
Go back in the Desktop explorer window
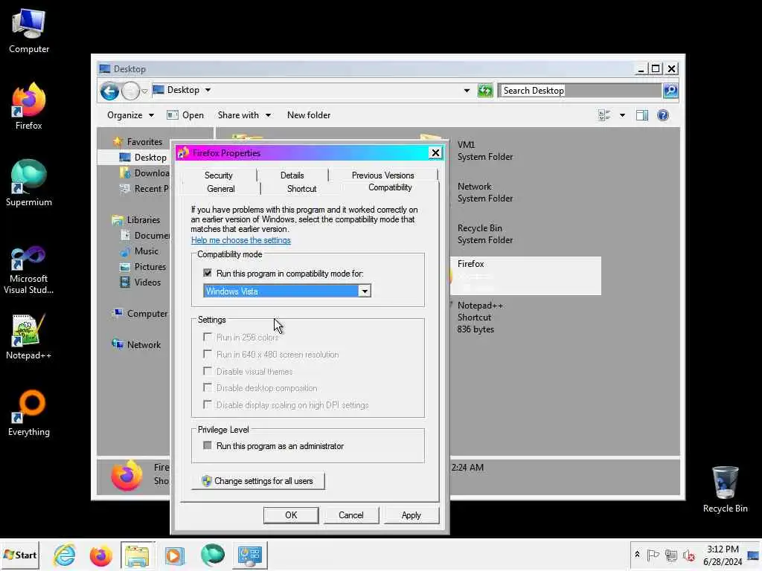[x=109, y=91]
